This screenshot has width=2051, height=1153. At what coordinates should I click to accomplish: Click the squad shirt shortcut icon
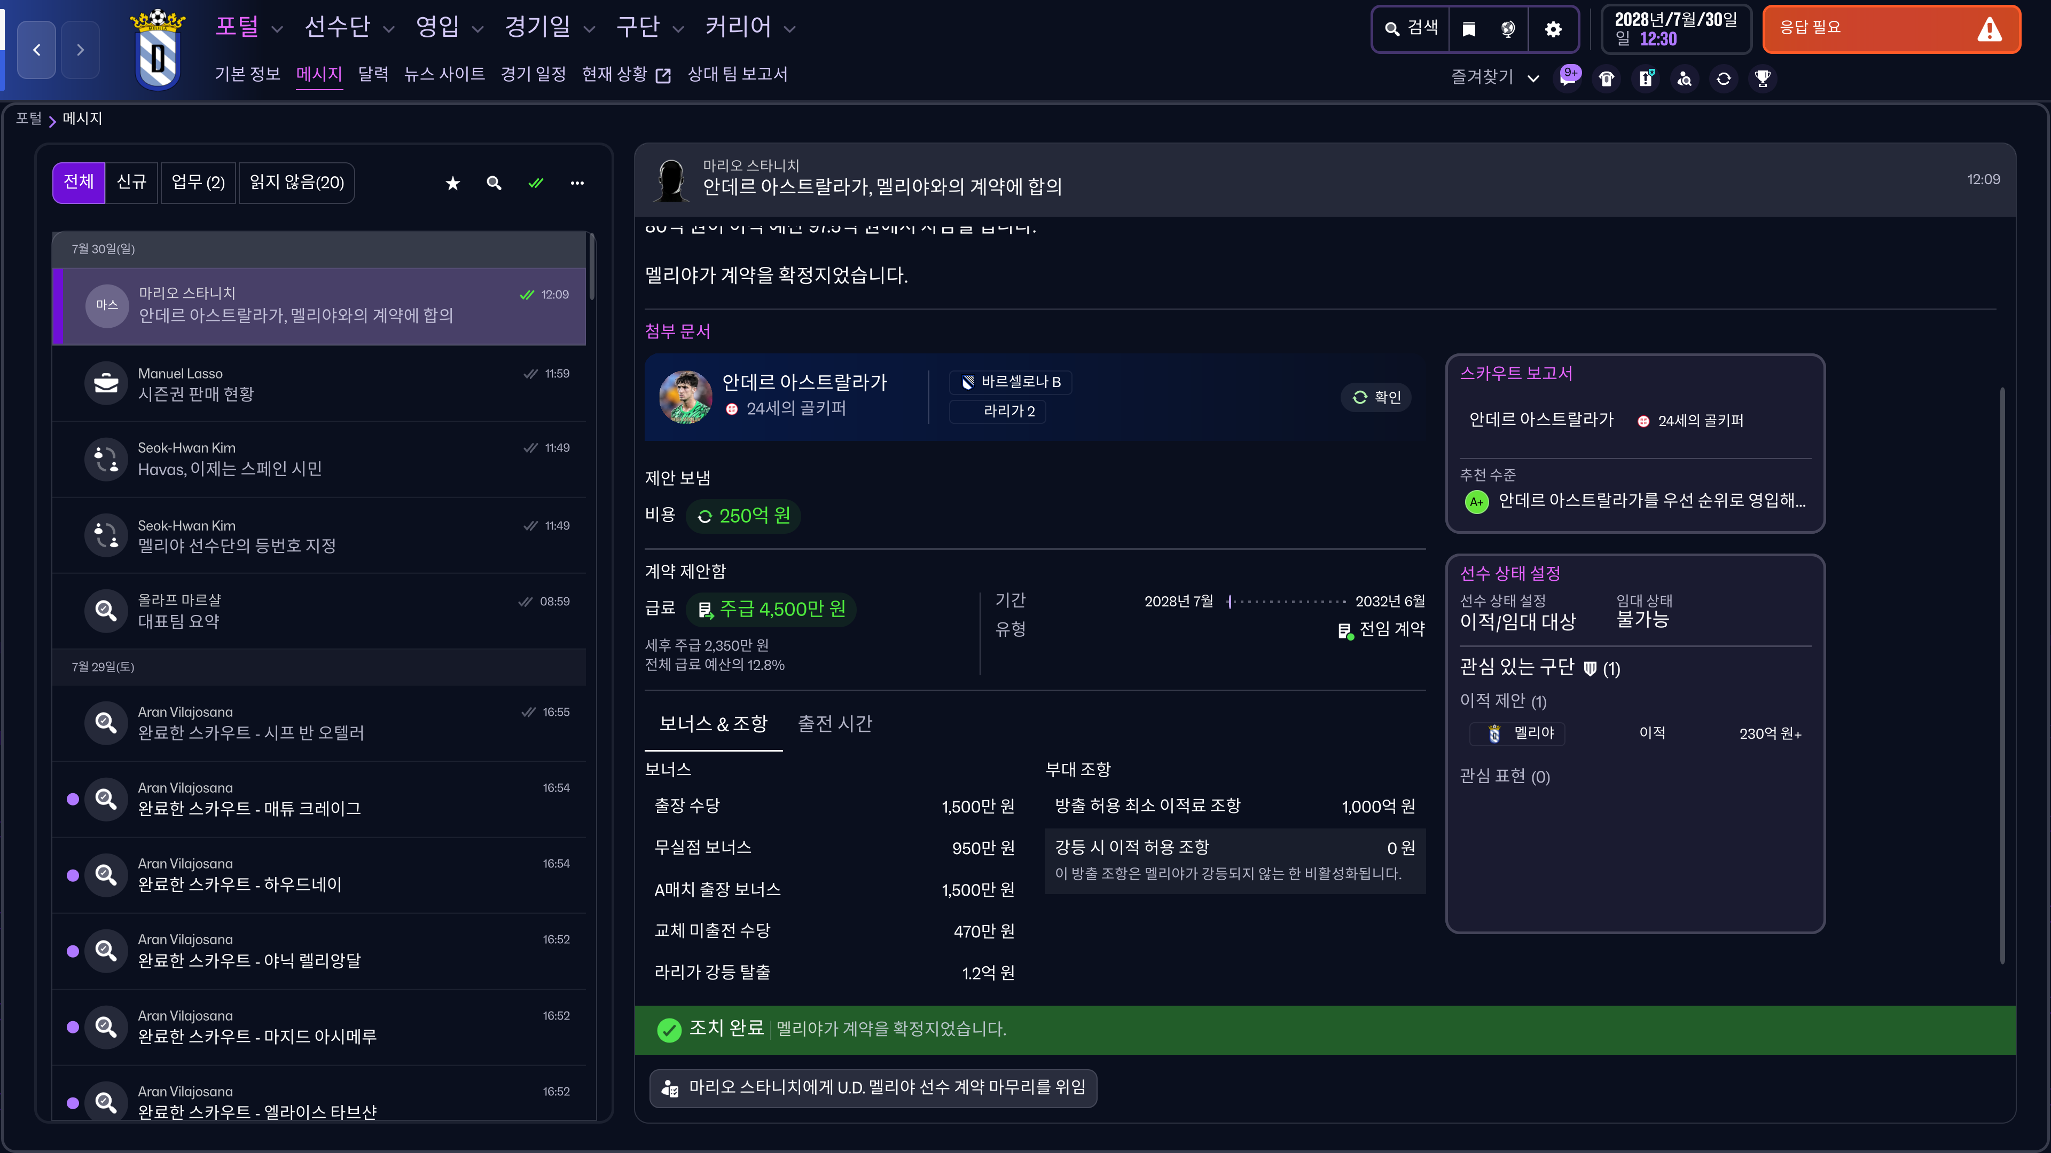pos(1607,78)
